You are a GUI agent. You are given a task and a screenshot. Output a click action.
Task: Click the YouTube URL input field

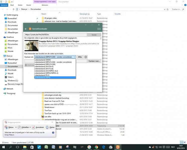pyautogui.click(x=55, y=35)
